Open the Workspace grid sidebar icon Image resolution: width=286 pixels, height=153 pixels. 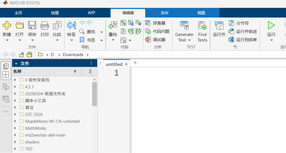6,75
